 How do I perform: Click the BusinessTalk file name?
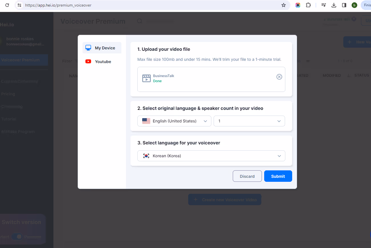coord(164,76)
